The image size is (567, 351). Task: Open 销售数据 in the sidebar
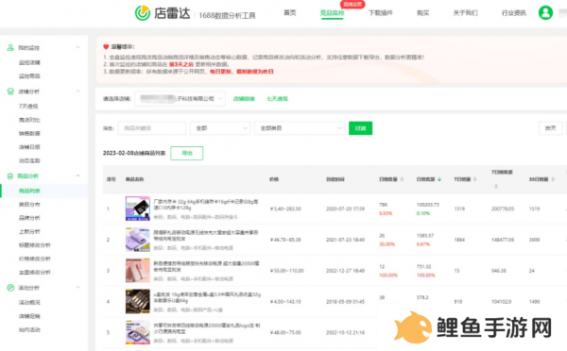pos(29,133)
